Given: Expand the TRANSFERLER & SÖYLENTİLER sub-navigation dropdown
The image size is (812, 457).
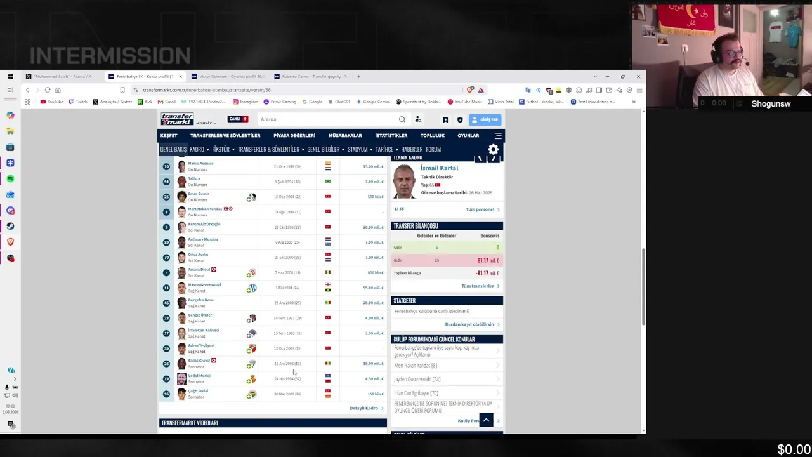Looking at the screenshot, I should (271, 150).
